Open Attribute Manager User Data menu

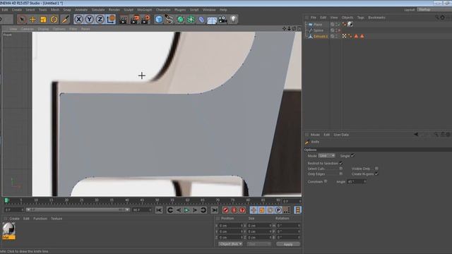click(x=341, y=135)
